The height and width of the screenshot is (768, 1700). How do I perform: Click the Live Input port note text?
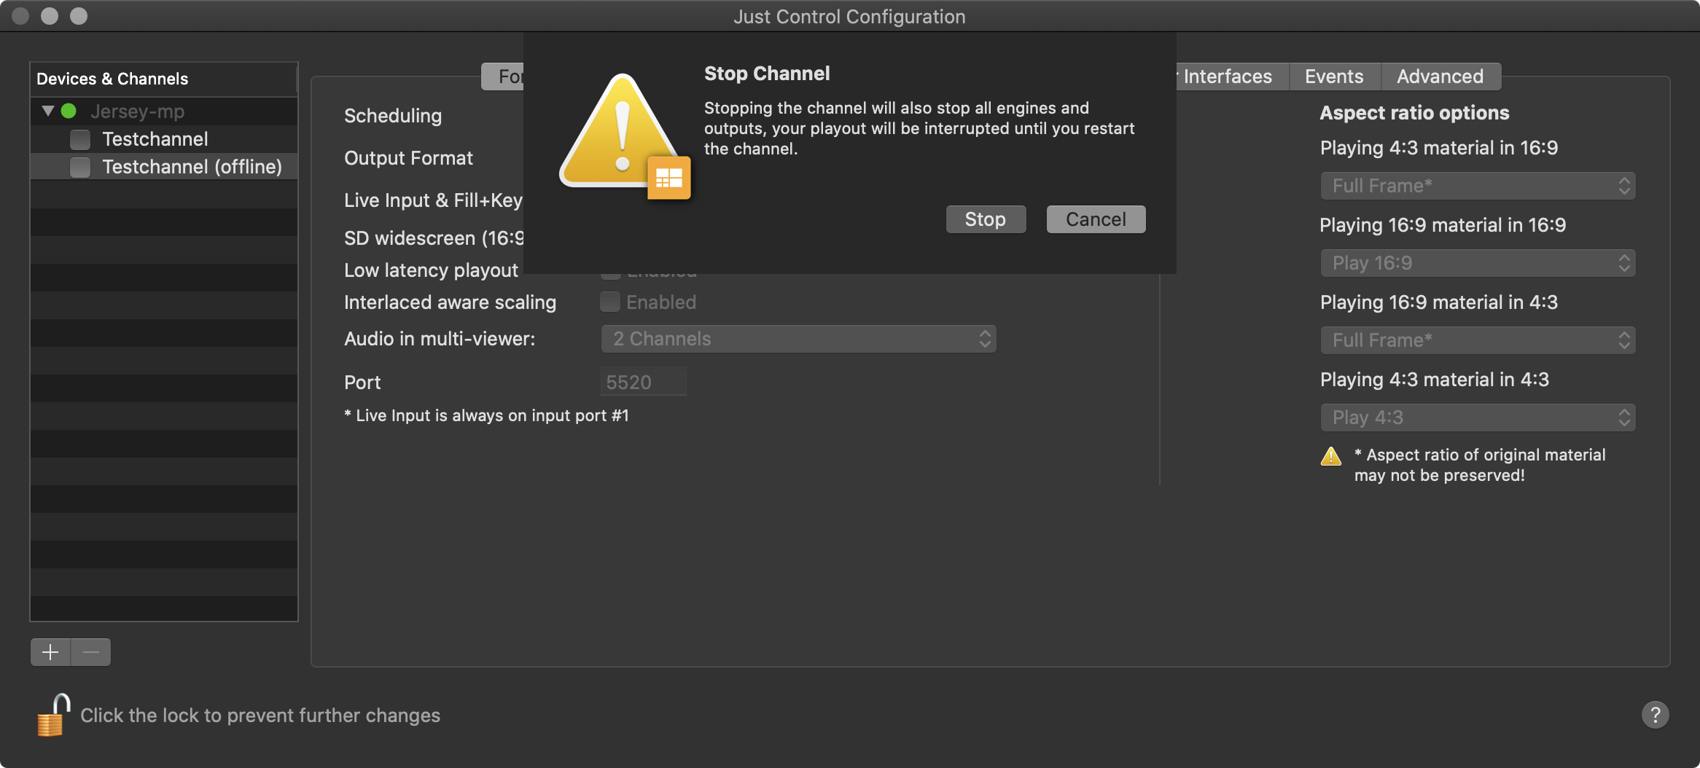coord(486,415)
